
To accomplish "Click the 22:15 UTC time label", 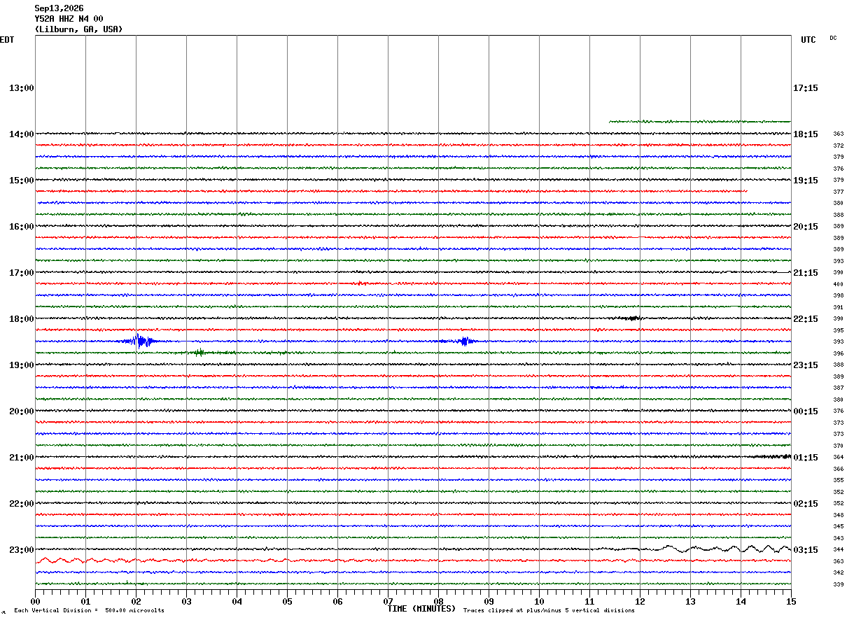I will [805, 319].
